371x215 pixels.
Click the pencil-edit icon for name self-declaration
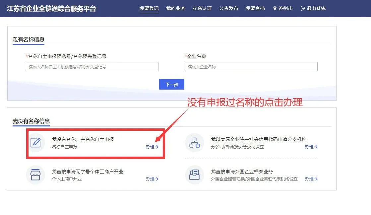[x=35, y=143]
